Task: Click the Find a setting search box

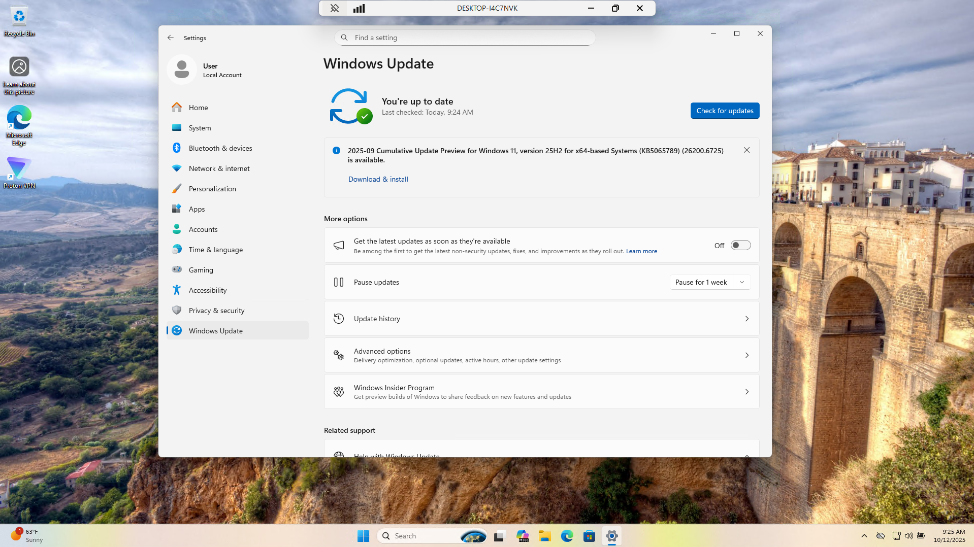Action: [x=465, y=38]
